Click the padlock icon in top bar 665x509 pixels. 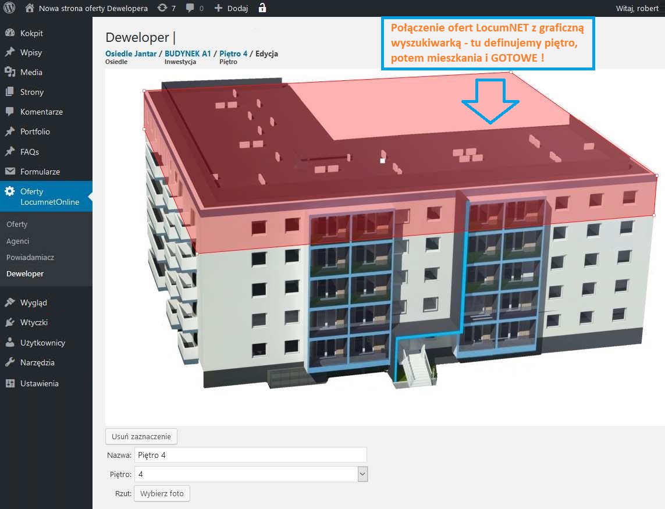click(x=262, y=8)
